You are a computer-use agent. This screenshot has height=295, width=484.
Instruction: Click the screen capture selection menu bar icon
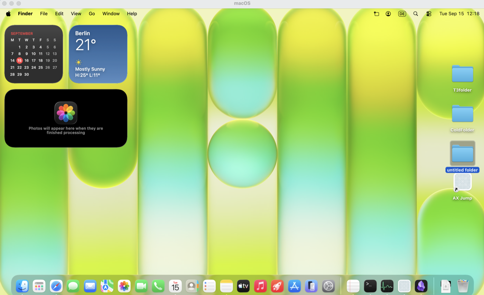[376, 14]
